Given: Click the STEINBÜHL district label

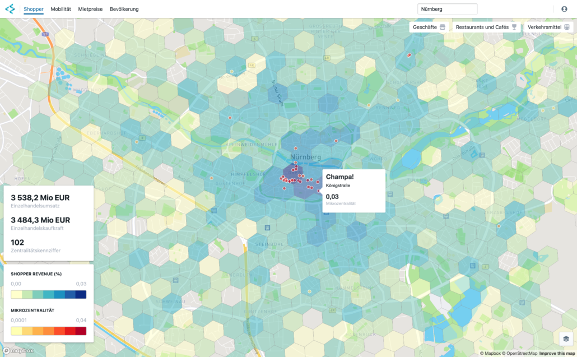Looking at the screenshot, I should 269,244.
